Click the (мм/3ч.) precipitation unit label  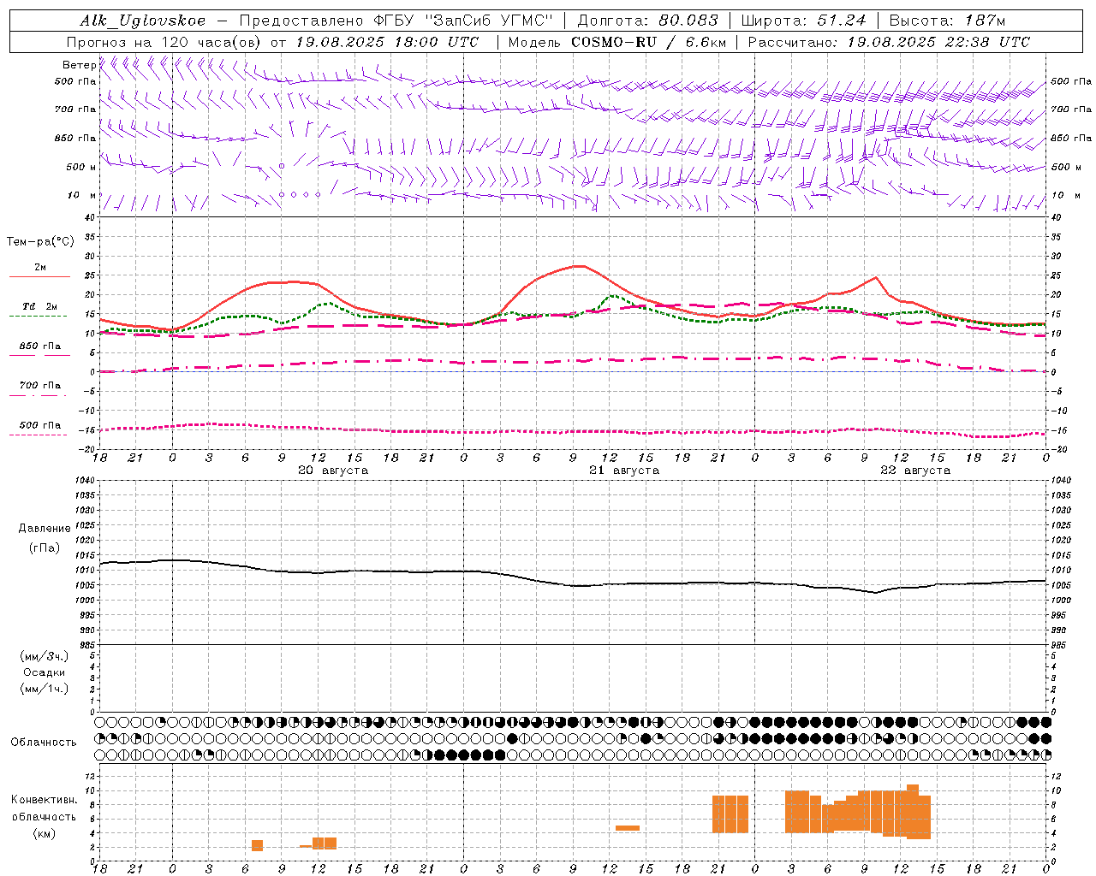pyautogui.click(x=45, y=656)
